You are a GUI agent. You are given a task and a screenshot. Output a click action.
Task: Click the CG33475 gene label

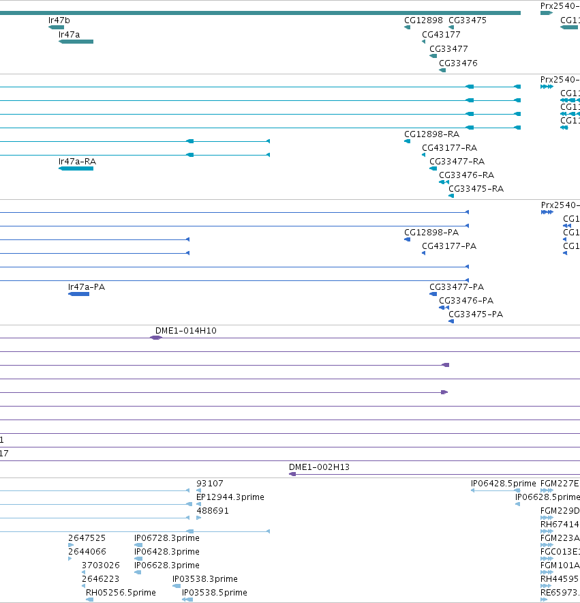point(468,20)
